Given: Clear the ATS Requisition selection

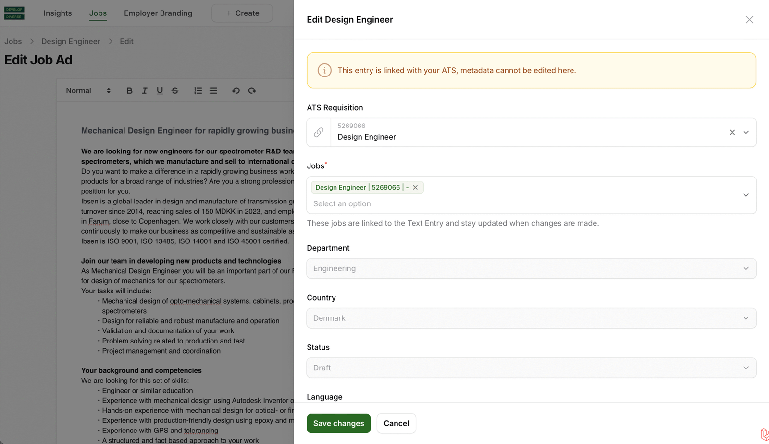Looking at the screenshot, I should coord(732,132).
